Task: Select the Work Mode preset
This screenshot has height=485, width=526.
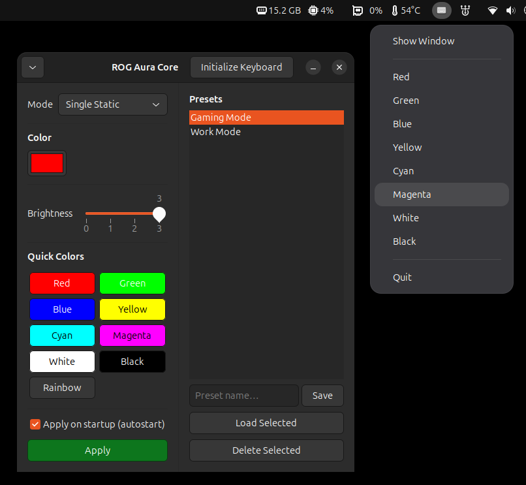Action: pos(266,132)
